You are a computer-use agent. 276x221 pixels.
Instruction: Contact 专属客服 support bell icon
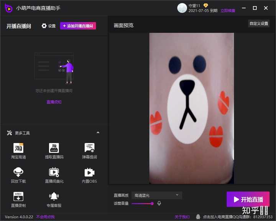[x=54, y=196]
